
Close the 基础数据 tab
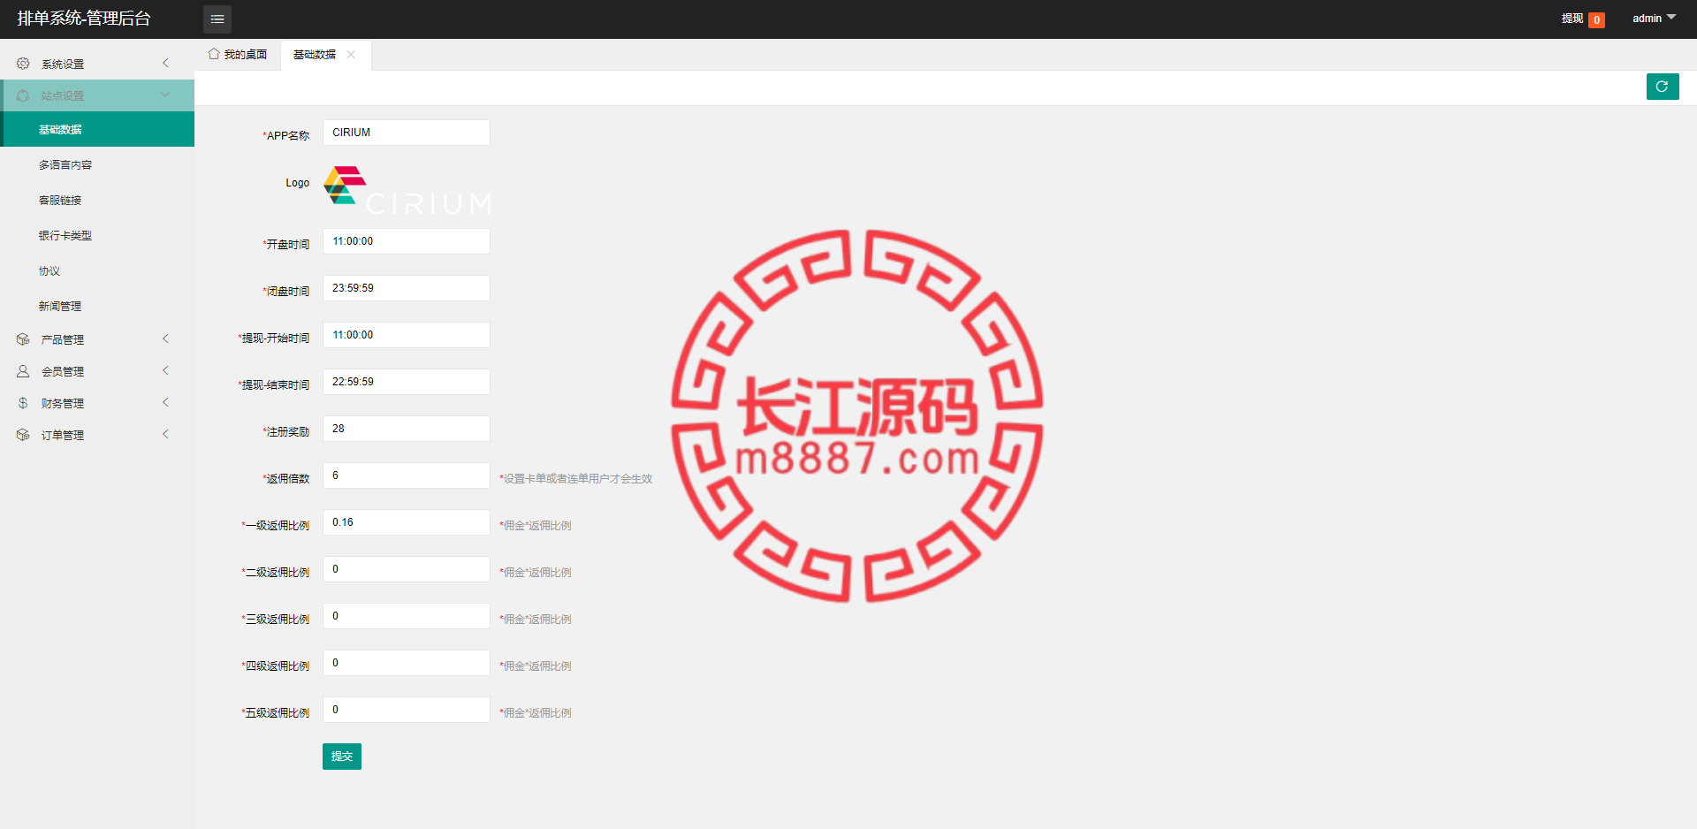(x=351, y=54)
